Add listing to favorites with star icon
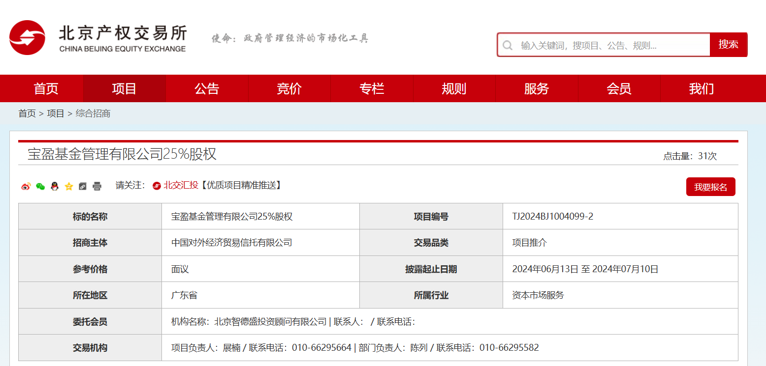The width and height of the screenshot is (766, 366). (x=68, y=186)
